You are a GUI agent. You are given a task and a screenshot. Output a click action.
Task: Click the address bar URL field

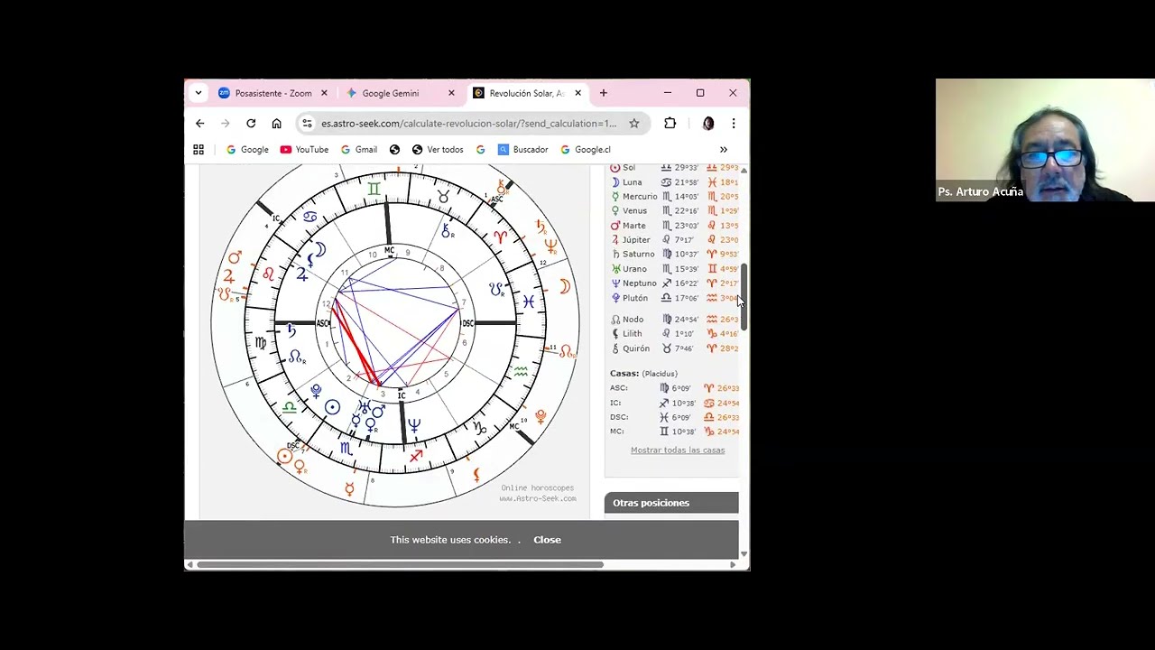point(468,124)
